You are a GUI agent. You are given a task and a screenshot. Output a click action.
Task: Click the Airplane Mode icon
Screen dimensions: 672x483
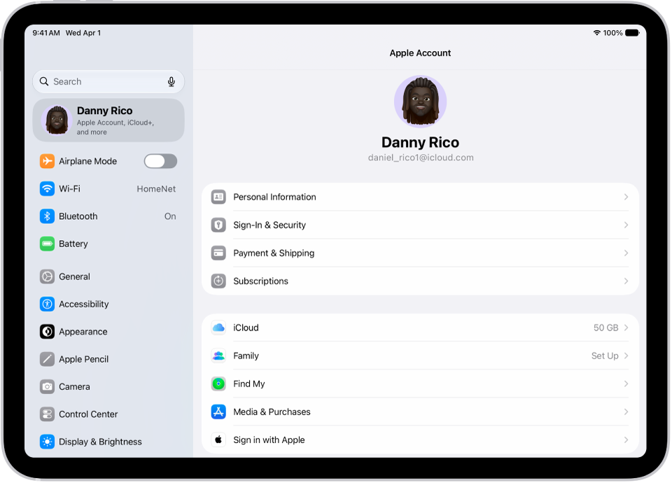point(47,161)
